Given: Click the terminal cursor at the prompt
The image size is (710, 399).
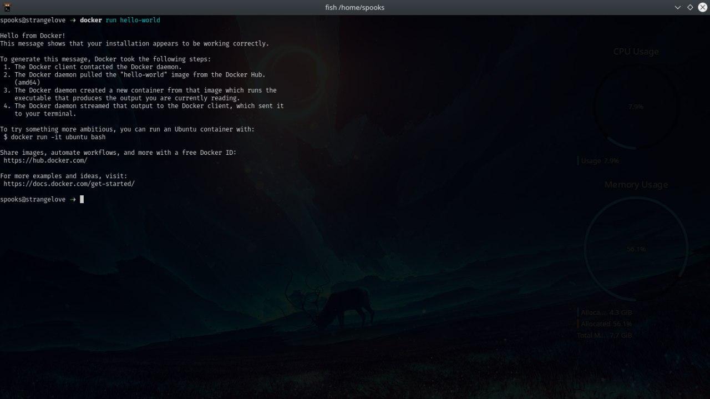Looking at the screenshot, I should (x=82, y=199).
